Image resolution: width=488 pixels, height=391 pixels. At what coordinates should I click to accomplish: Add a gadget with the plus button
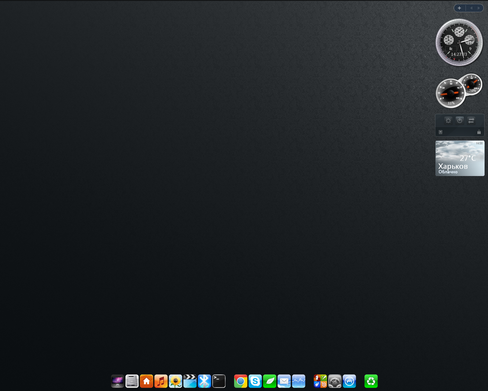pos(459,8)
